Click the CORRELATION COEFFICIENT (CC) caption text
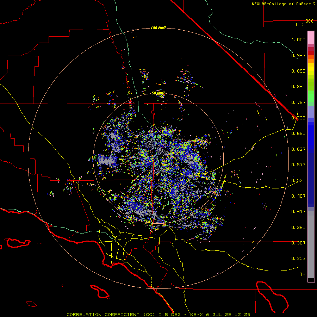This screenshot has height=317, width=317. click(x=111, y=315)
